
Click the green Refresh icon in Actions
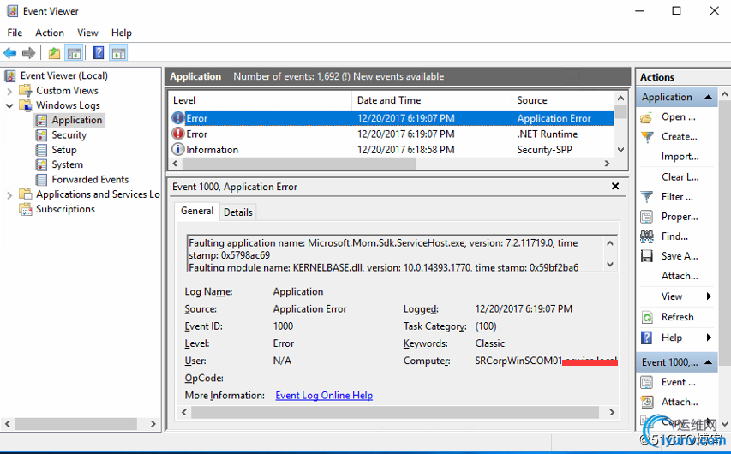pyautogui.click(x=647, y=317)
